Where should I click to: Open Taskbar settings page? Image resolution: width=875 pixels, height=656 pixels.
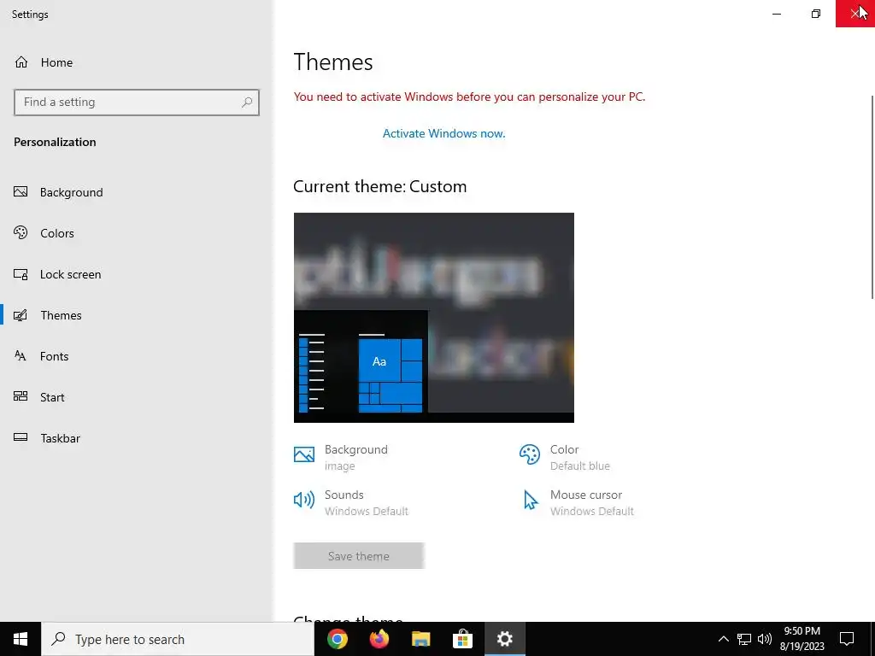pos(137,438)
